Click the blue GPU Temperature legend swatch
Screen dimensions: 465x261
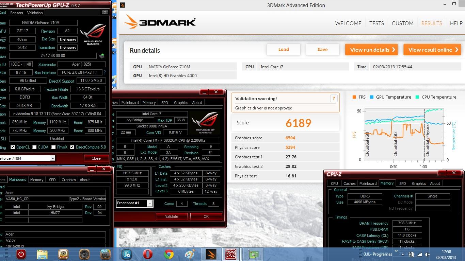tap(372, 97)
